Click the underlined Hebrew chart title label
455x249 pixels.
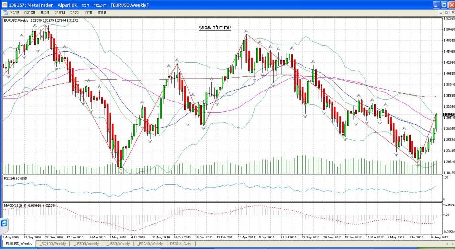point(214,28)
